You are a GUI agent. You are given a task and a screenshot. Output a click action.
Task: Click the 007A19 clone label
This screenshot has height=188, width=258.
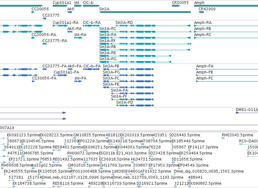pyautogui.click(x=7, y=128)
